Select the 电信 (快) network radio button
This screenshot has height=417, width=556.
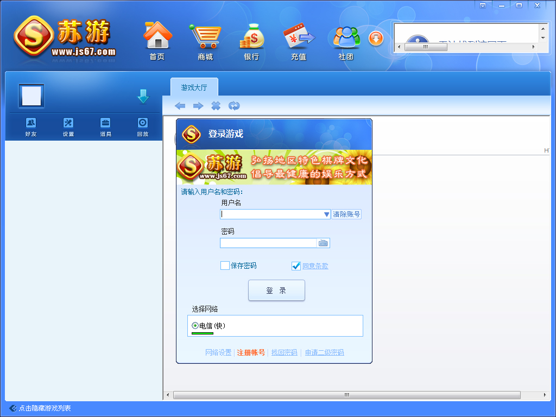click(x=195, y=326)
